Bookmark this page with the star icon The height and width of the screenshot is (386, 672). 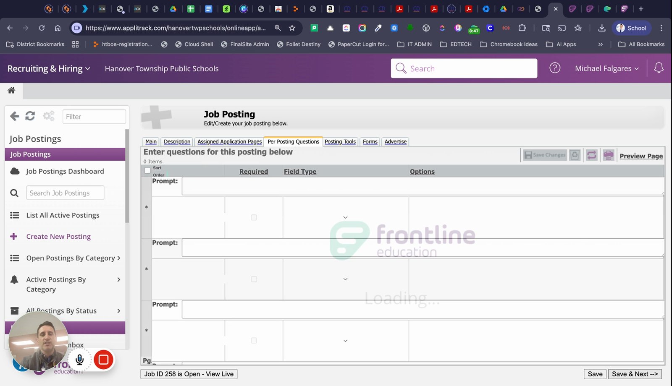[x=292, y=28]
